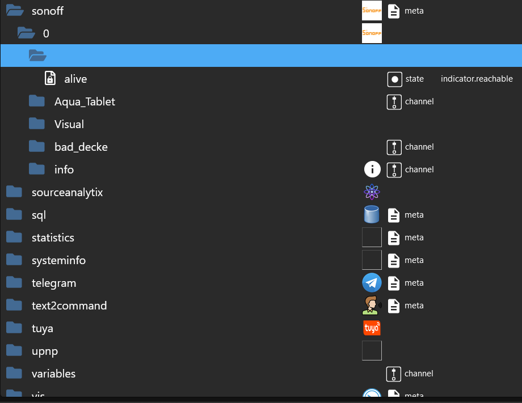Click the SQL database icon
This screenshot has width=522, height=403.
[x=372, y=215]
